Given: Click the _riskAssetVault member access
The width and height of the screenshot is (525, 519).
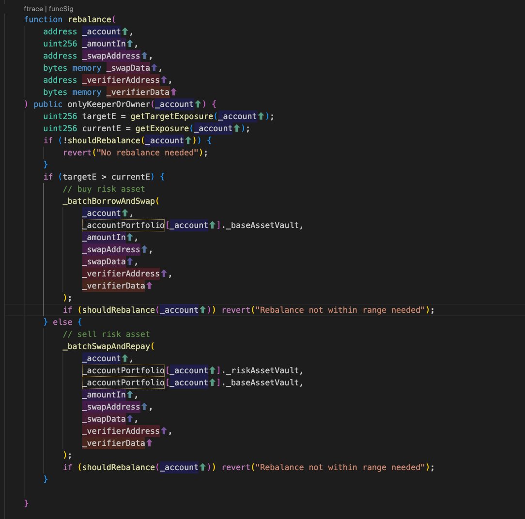Looking at the screenshot, I should pos(262,370).
